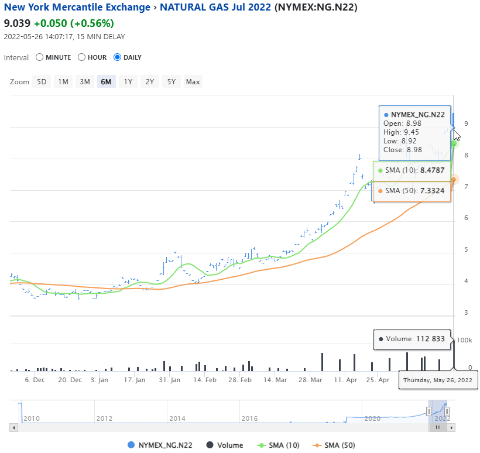Click the Thursday, May 26, 2022 date label
480x453 pixels.
coord(438,380)
